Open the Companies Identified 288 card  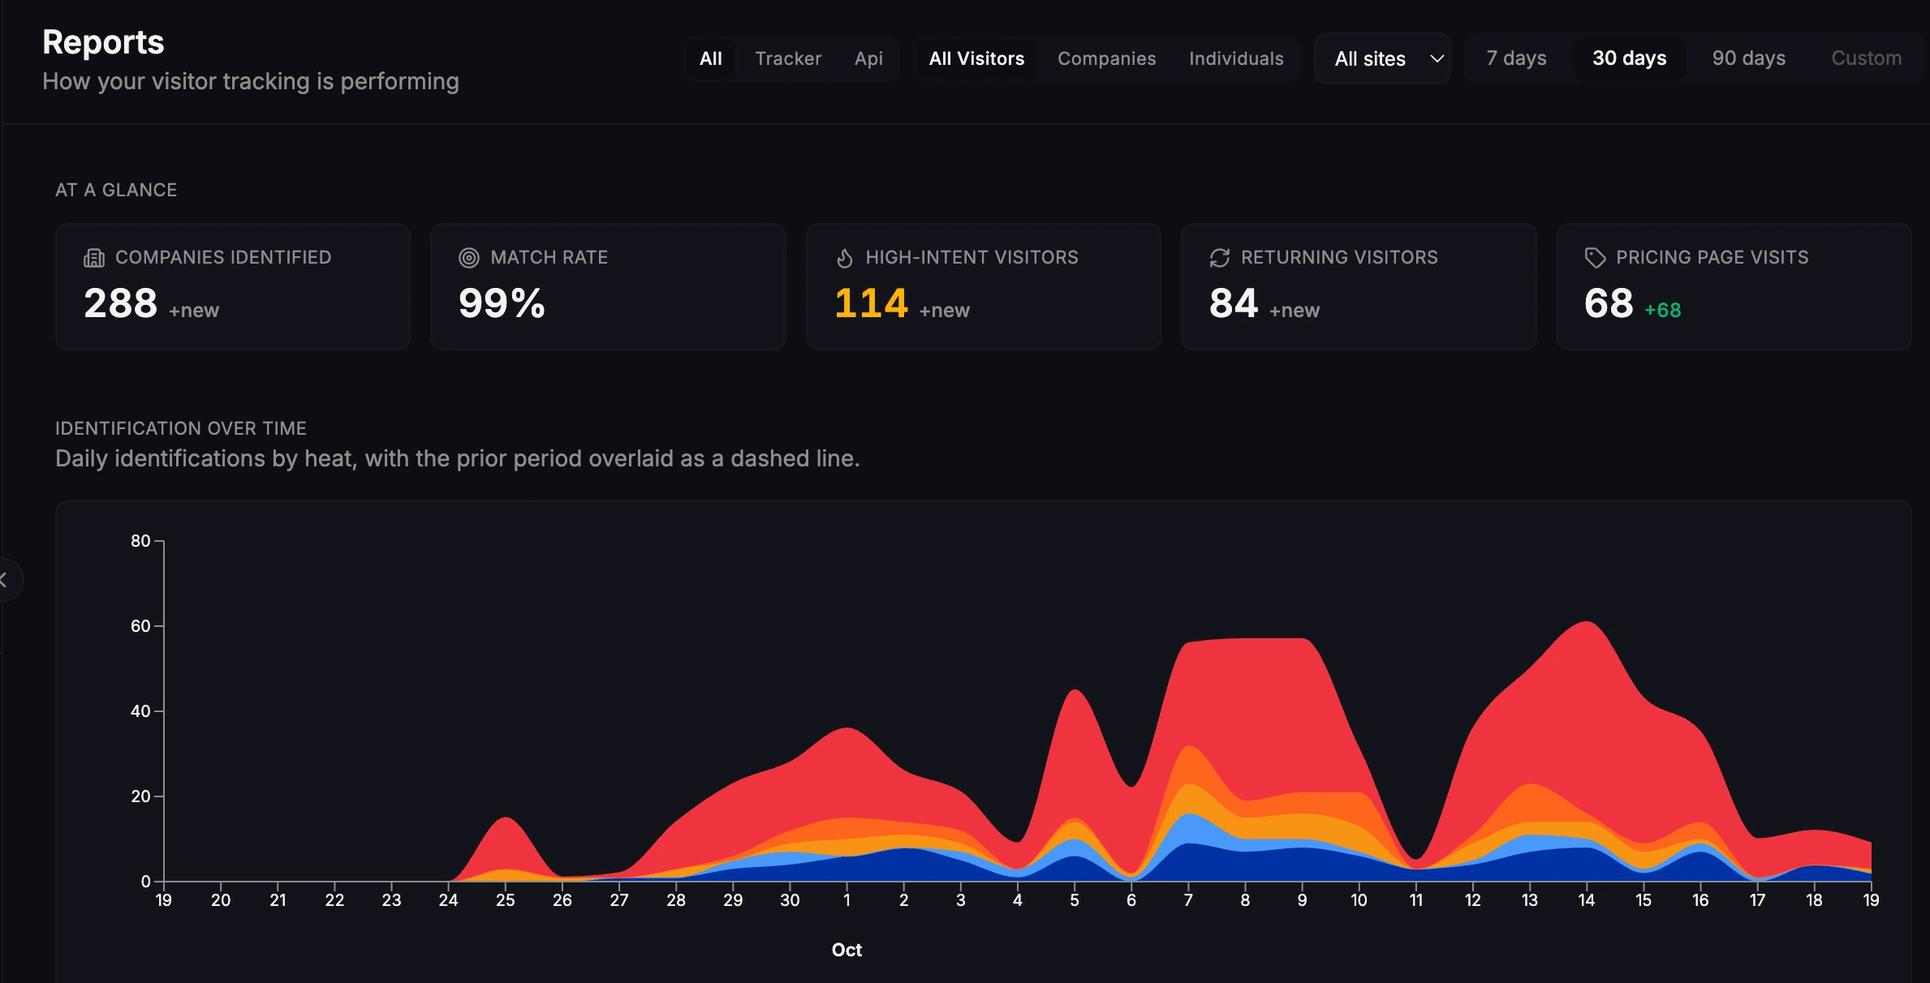(x=233, y=286)
